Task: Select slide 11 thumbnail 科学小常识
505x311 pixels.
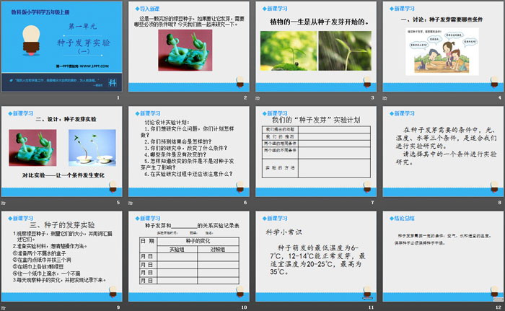Action: coord(316,256)
